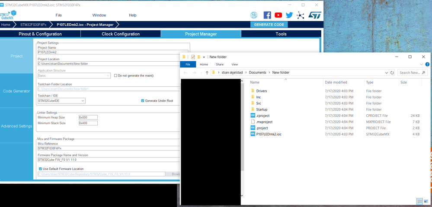
Task: Switch to Clock Configuration tab
Action: coord(121,34)
